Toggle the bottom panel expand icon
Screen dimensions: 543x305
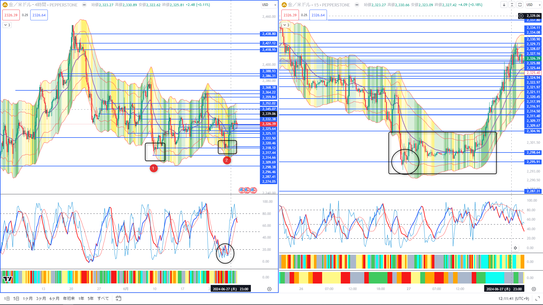click(538, 299)
